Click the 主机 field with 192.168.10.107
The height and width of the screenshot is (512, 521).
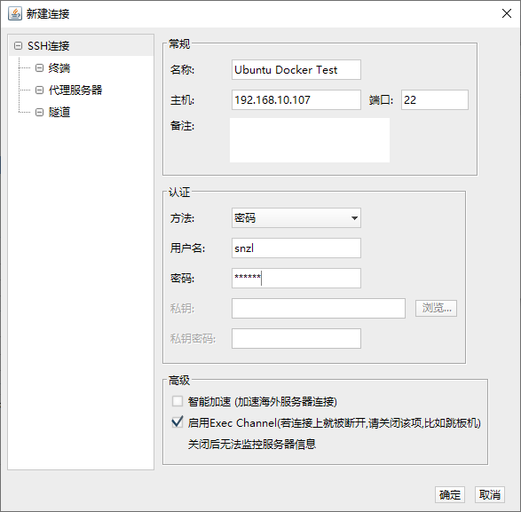point(296,99)
